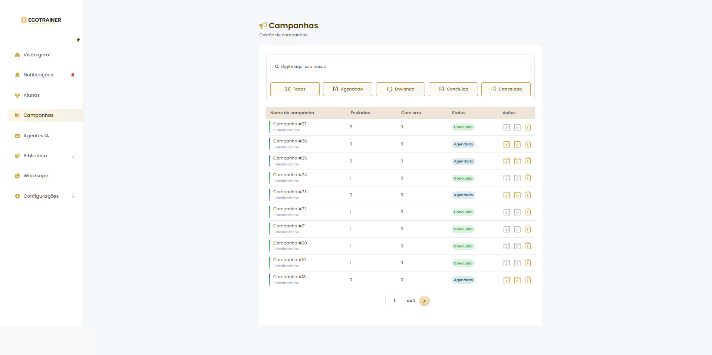
Task: Cancel Campanha #25 via calendar-x icon
Action: [x=517, y=161]
